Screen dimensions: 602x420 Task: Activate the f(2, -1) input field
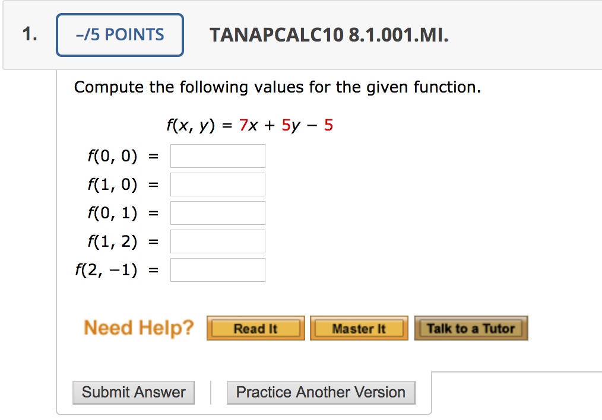pyautogui.click(x=217, y=269)
